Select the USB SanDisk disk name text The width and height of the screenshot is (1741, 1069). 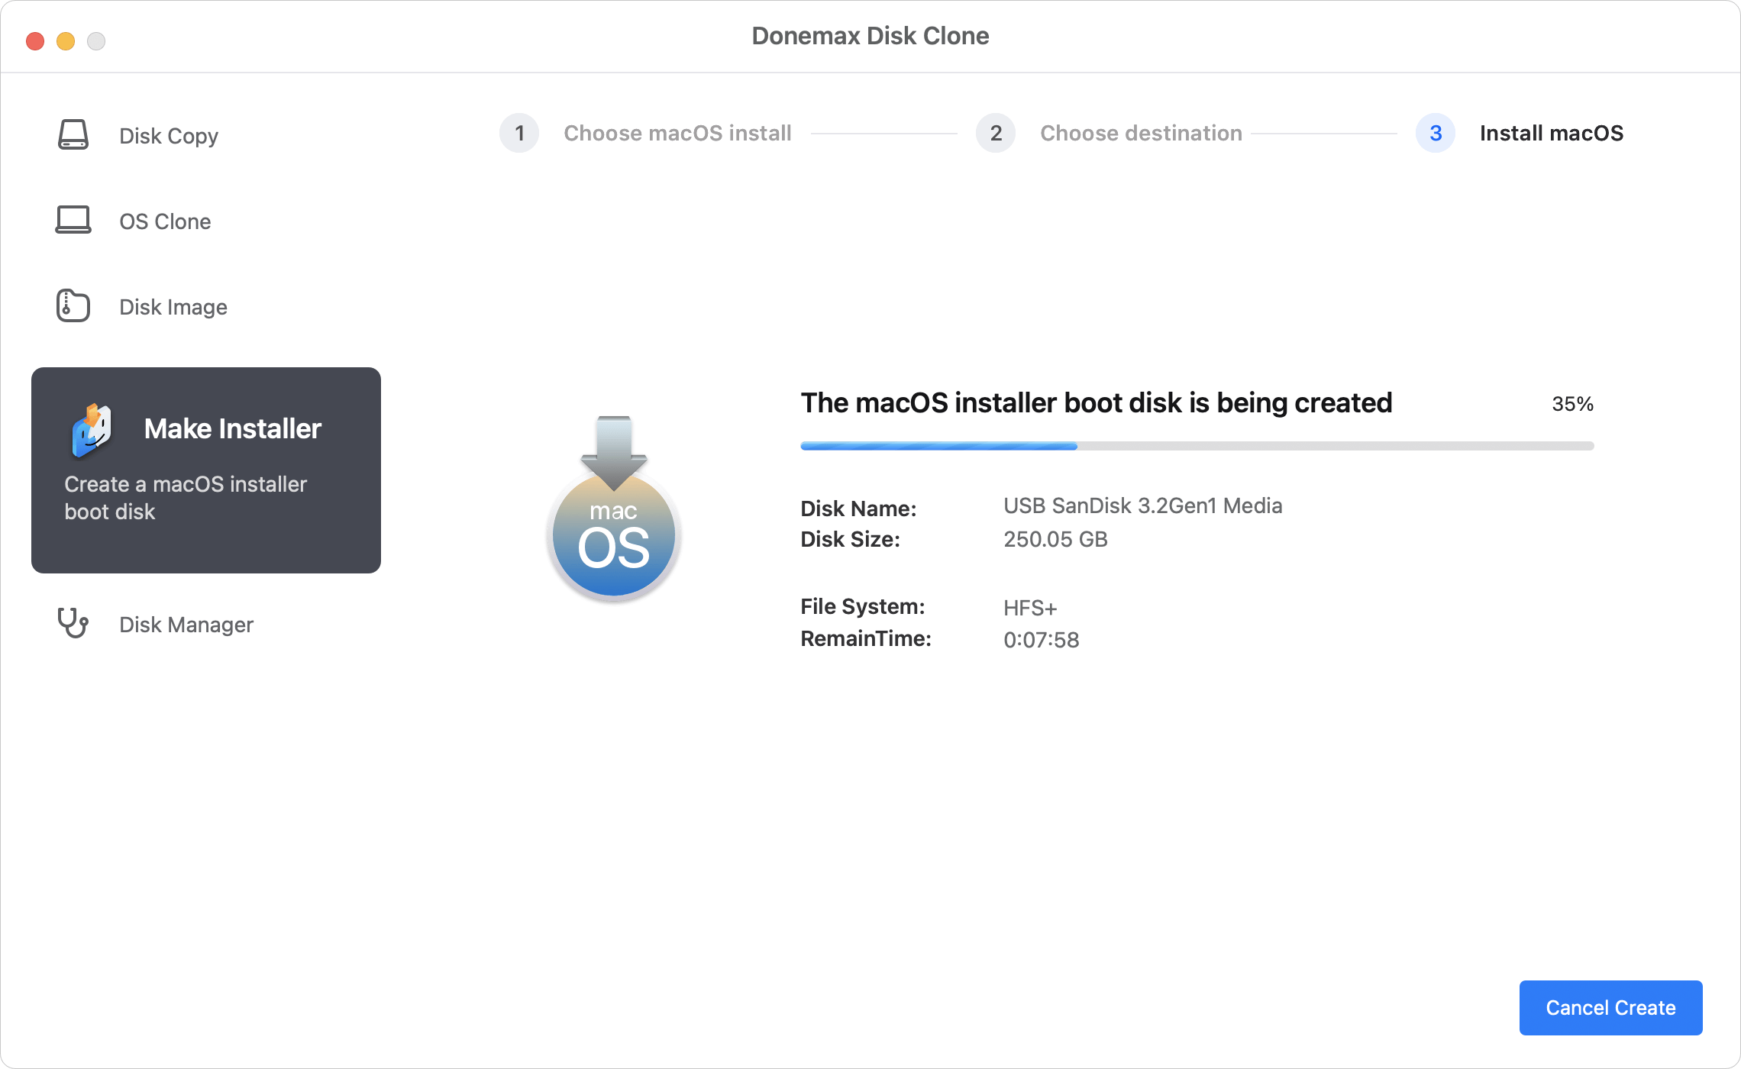click(1143, 505)
